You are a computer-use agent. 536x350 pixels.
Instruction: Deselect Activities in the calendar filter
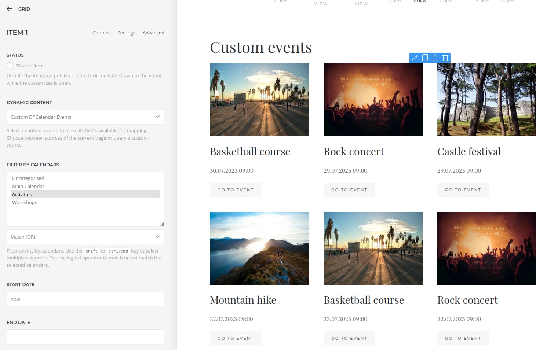(x=22, y=194)
